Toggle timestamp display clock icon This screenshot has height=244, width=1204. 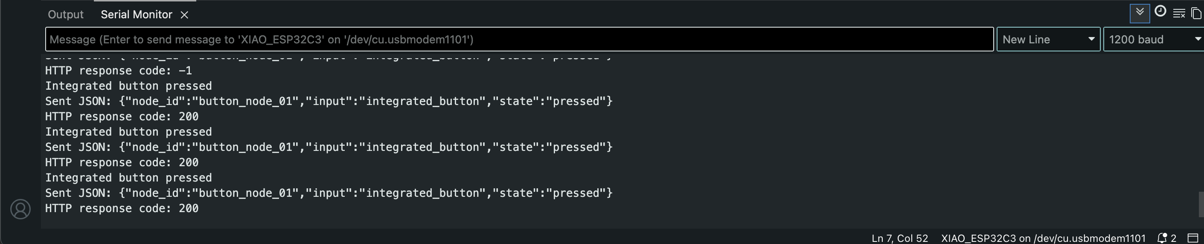[x=1160, y=11]
